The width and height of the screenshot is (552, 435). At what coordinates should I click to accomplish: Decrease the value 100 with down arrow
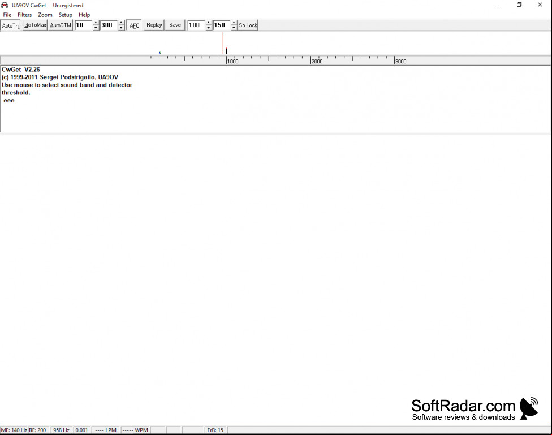(208, 28)
